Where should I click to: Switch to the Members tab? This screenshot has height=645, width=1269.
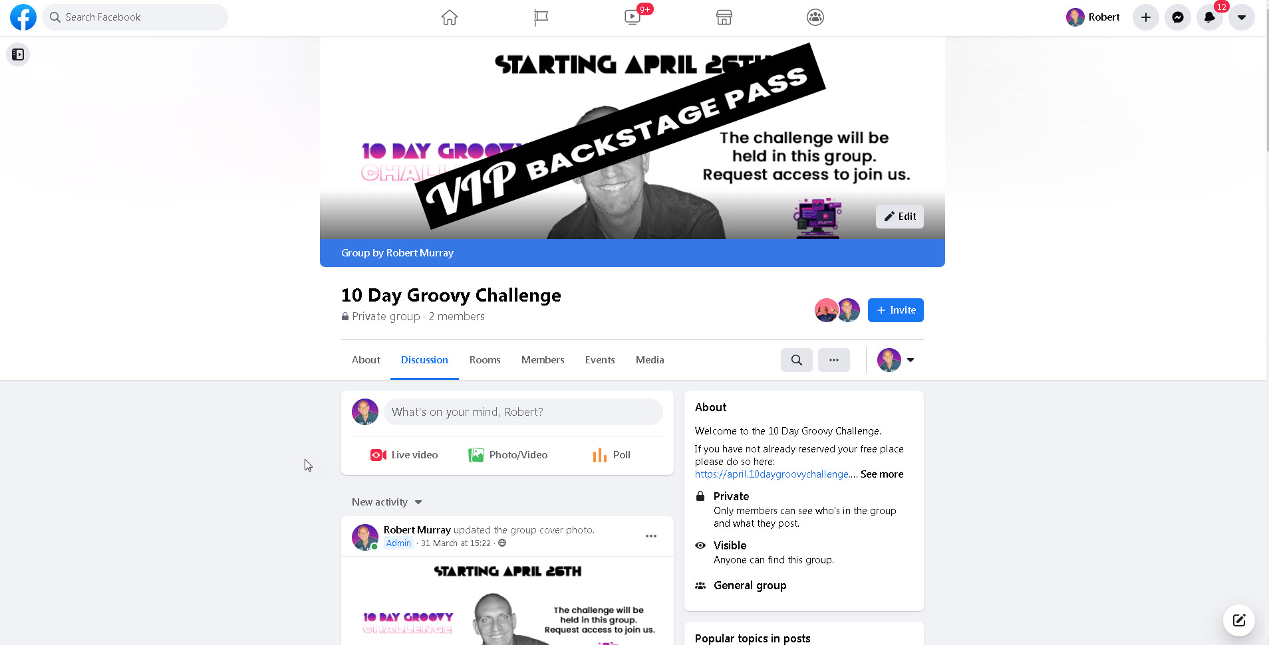[543, 360]
